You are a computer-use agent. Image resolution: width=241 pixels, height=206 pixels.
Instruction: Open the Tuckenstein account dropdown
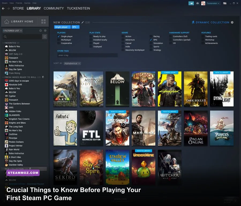coord(213,3)
